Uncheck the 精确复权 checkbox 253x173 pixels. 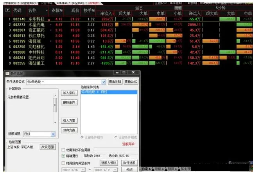[63, 156]
